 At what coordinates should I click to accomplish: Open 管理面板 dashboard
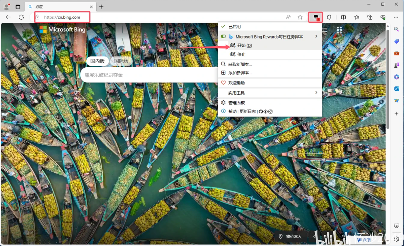point(270,103)
